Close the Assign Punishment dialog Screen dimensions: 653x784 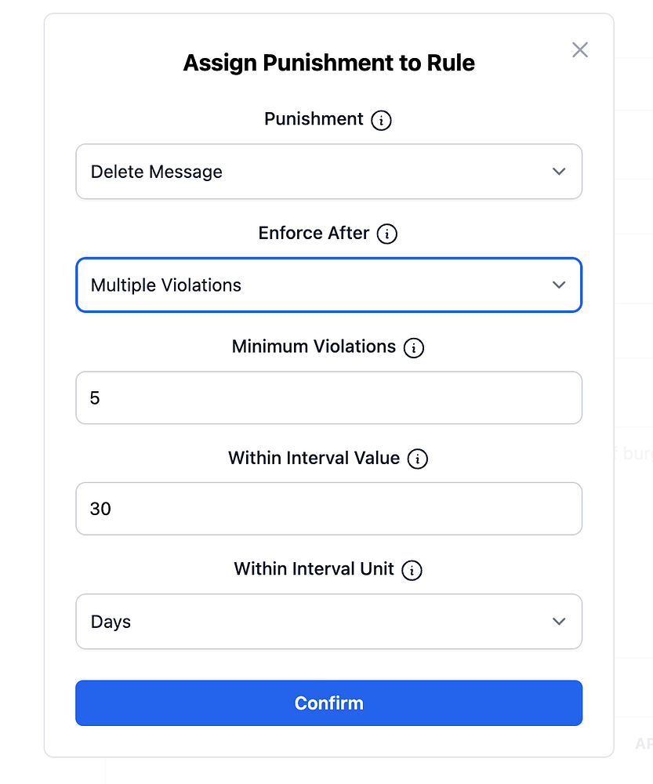coord(580,50)
